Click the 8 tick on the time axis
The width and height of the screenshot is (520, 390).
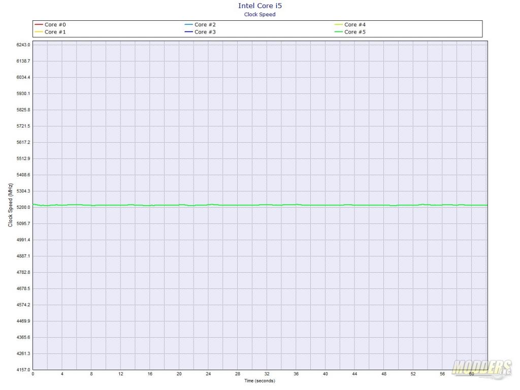coord(91,374)
